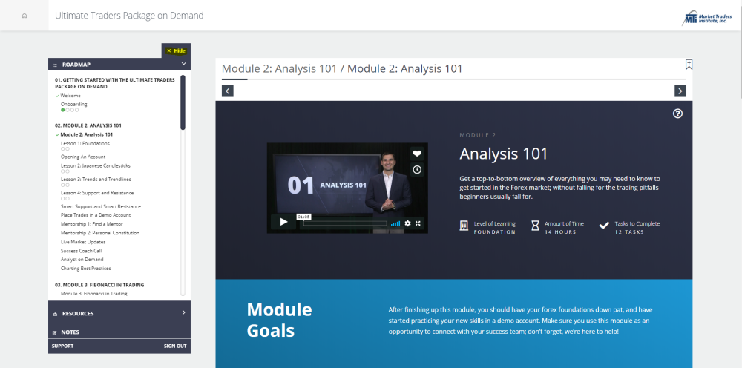The height and width of the screenshot is (368, 742).
Task: Click the Module 2: Analysis 101 breadcrumb heading
Action: 341,68
